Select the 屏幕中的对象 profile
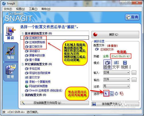The height and width of the screenshot is (116, 144). [x=37, y=55]
